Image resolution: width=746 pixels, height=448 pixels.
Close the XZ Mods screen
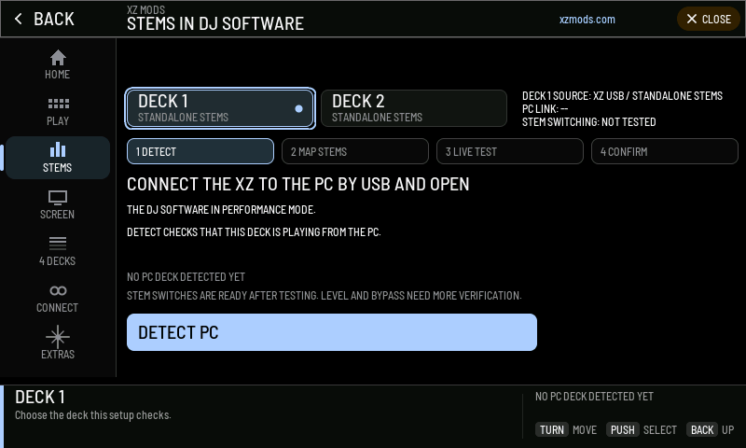709,19
